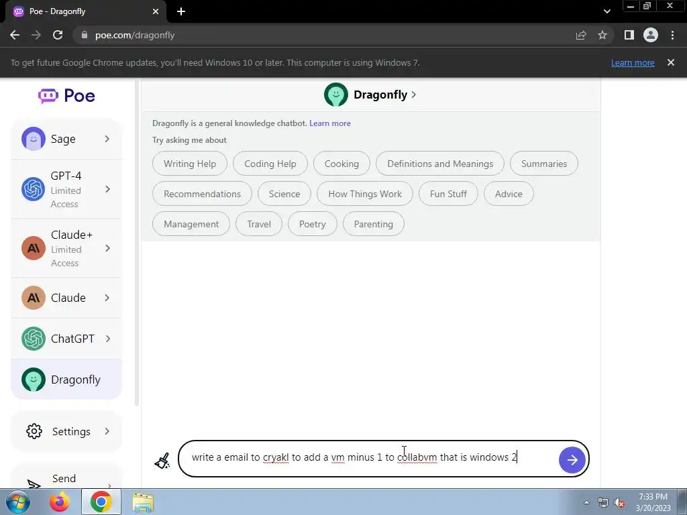Open Chrome tab search dropdown
This screenshot has height=515, width=687.
pyautogui.click(x=606, y=11)
